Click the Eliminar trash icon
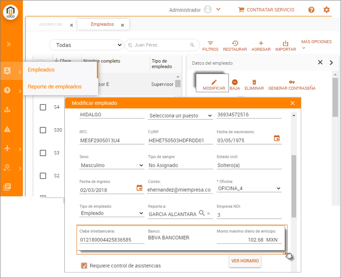The image size is (341, 278). [254, 82]
